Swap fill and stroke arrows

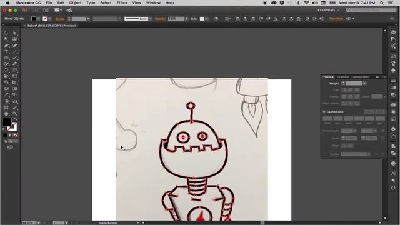(15, 119)
